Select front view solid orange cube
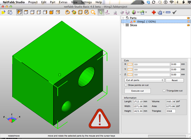This screenshot has height=139, width=191. point(51,12)
